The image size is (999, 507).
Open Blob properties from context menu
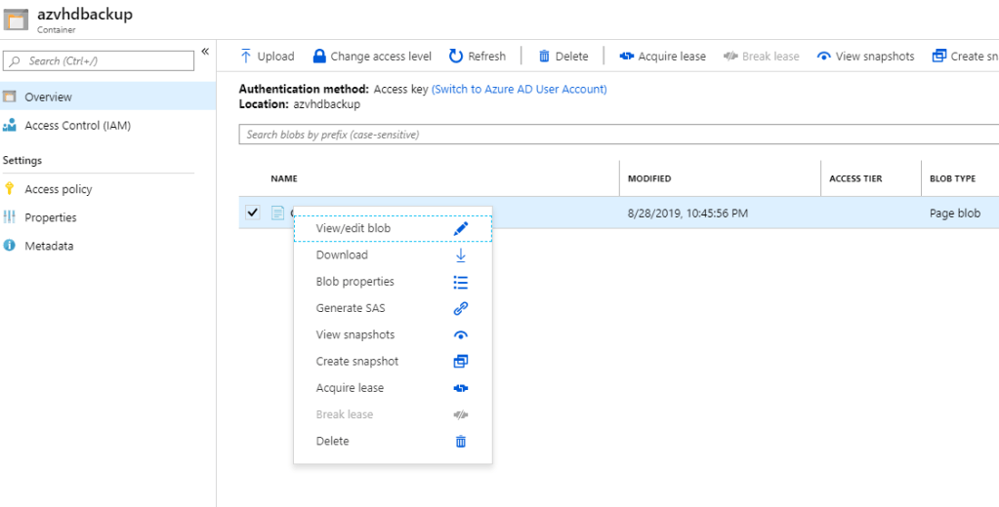tap(355, 282)
